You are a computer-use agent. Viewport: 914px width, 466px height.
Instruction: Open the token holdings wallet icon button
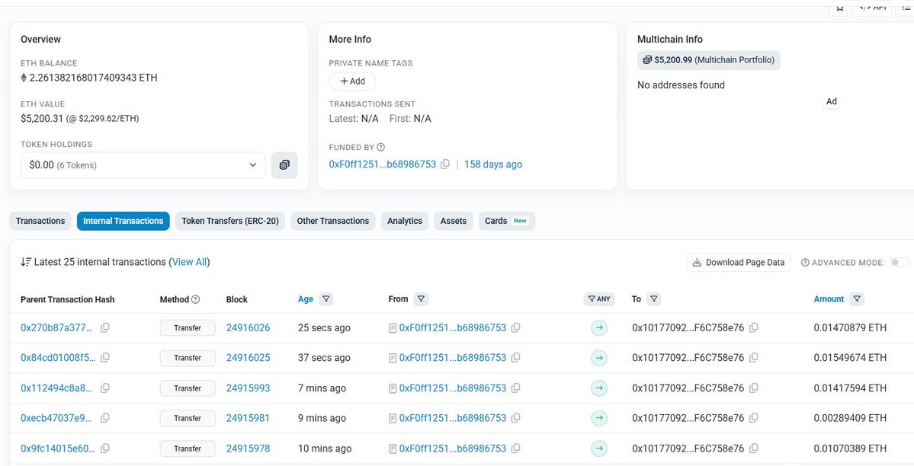click(x=284, y=165)
